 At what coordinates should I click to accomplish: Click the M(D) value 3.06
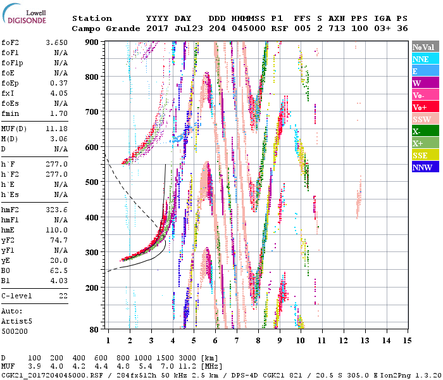pyautogui.click(x=59, y=139)
